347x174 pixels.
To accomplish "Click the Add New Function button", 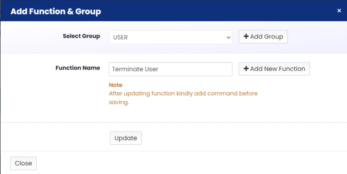I will tap(274, 69).
